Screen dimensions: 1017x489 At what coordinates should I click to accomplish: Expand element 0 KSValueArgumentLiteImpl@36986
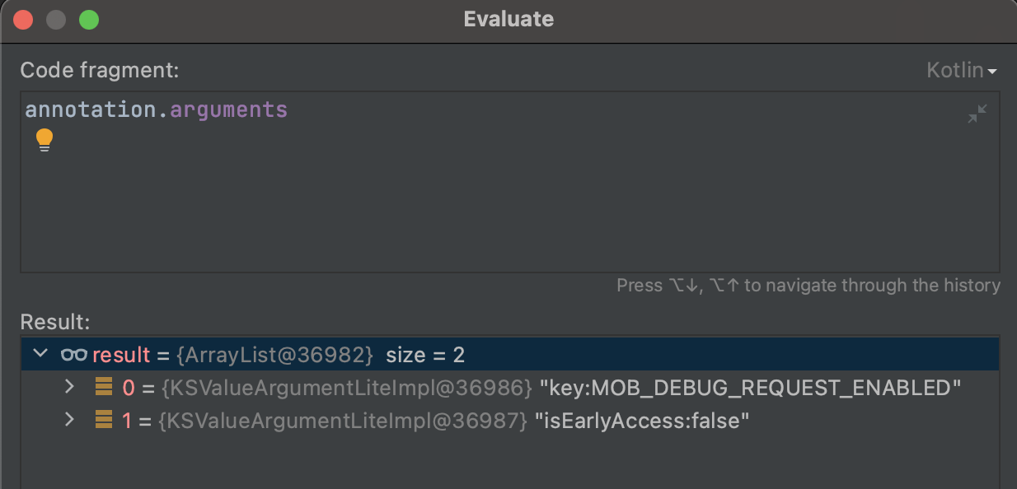[69, 387]
